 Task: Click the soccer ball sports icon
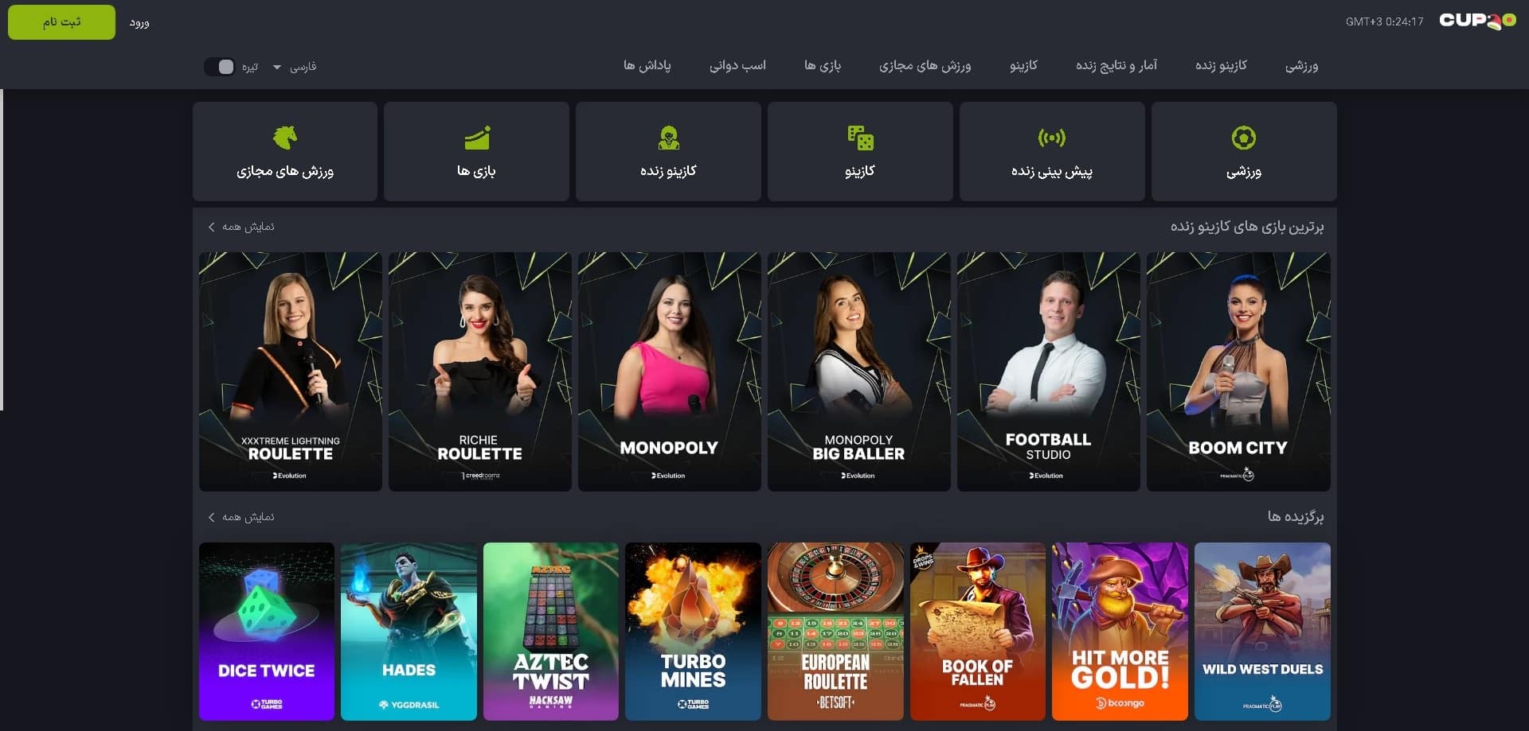click(x=1243, y=138)
